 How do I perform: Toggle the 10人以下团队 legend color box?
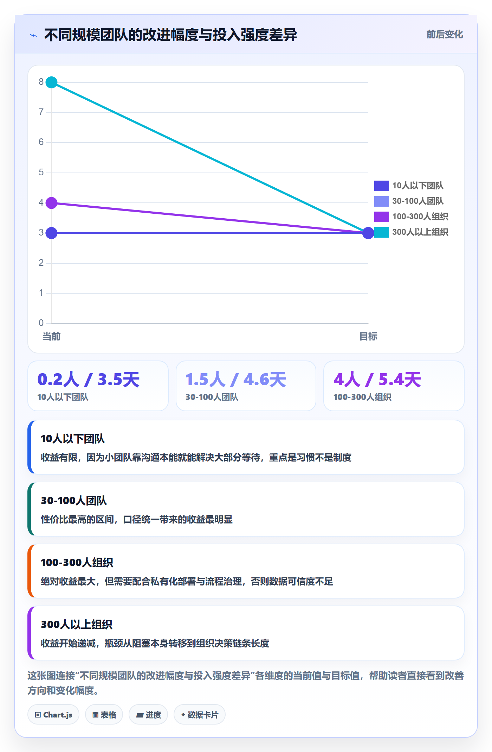[381, 186]
